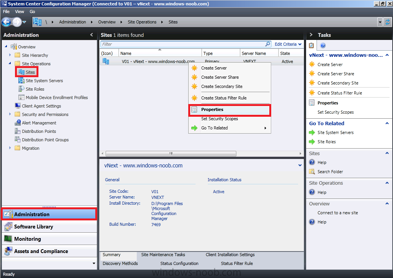Screen dimensions: 393x278
Task: Open the Go To Related submenu
Action: [x=230, y=128]
